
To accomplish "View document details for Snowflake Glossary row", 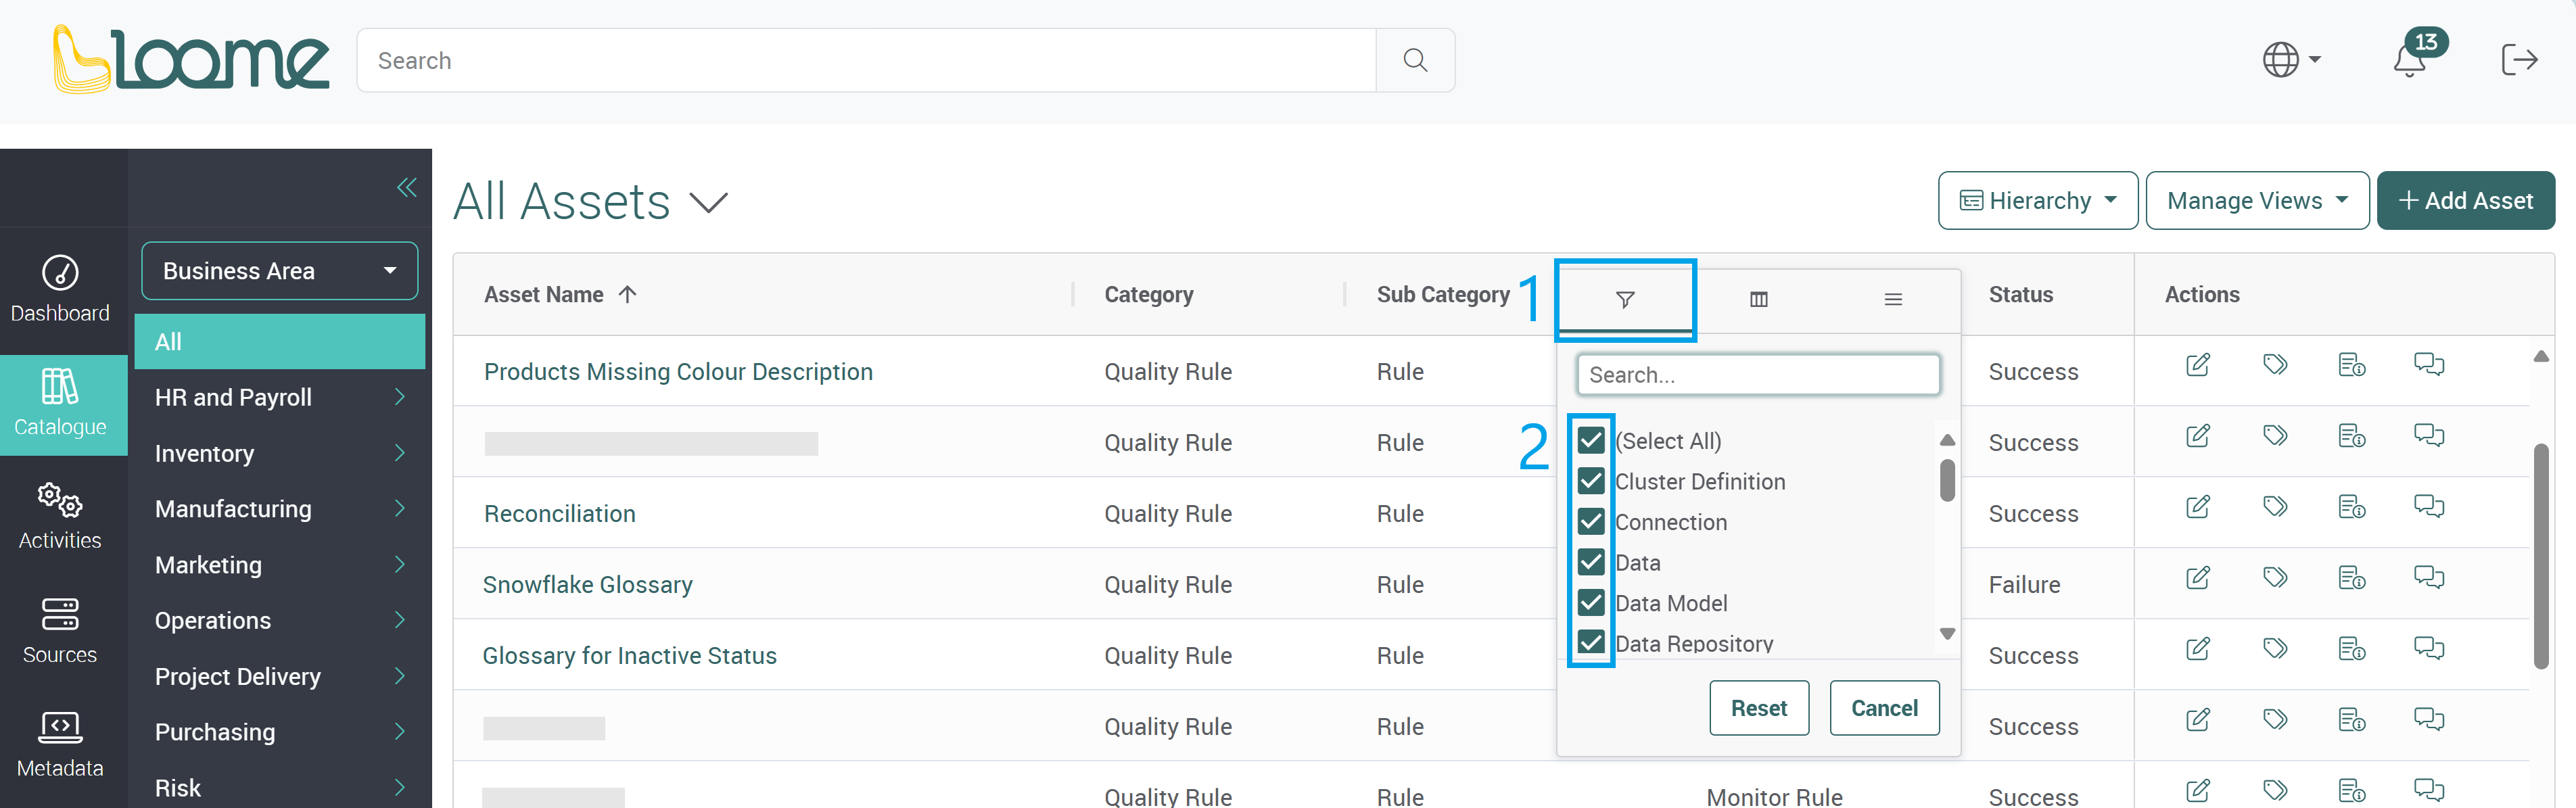I will click(2352, 578).
